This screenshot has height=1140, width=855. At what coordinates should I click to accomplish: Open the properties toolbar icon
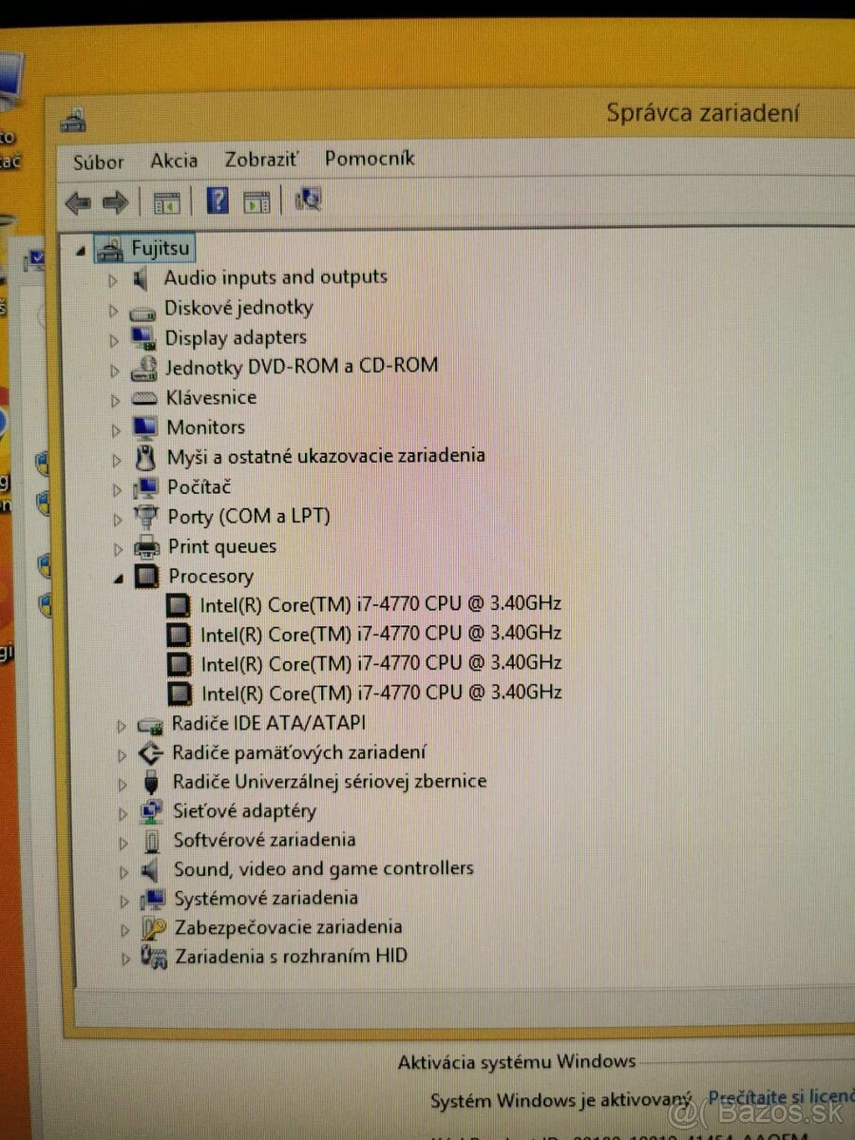tap(257, 201)
